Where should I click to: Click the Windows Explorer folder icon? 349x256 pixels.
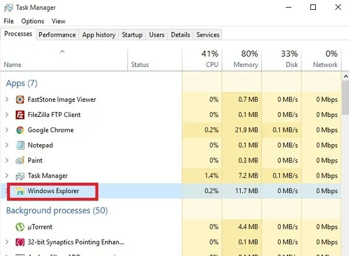point(20,191)
